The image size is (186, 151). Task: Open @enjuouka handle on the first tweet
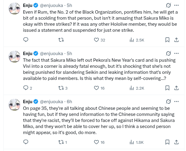pos(51,5)
